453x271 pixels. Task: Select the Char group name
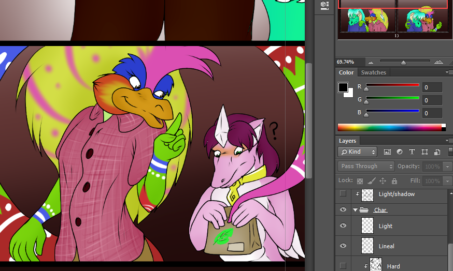380,210
